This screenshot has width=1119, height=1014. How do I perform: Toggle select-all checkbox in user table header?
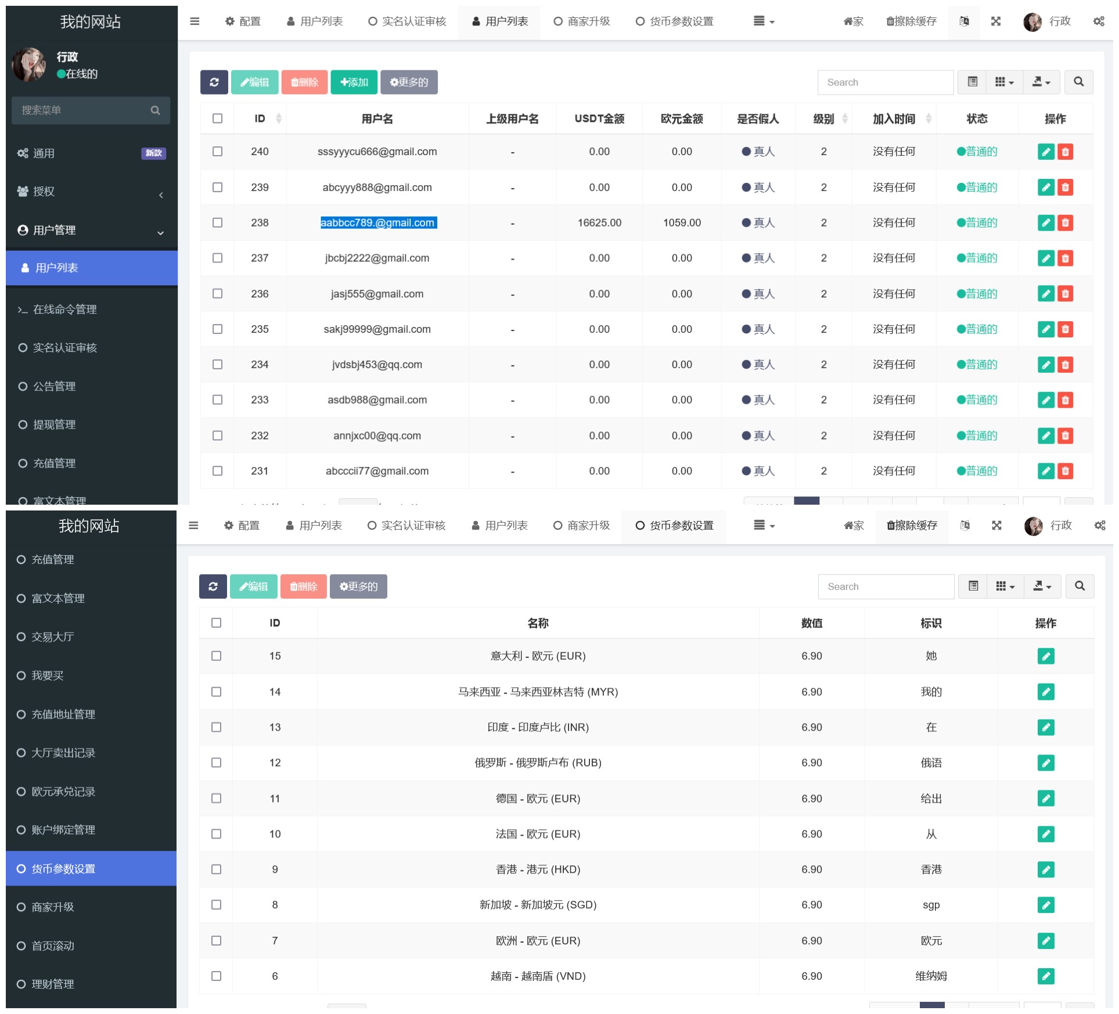click(x=217, y=118)
